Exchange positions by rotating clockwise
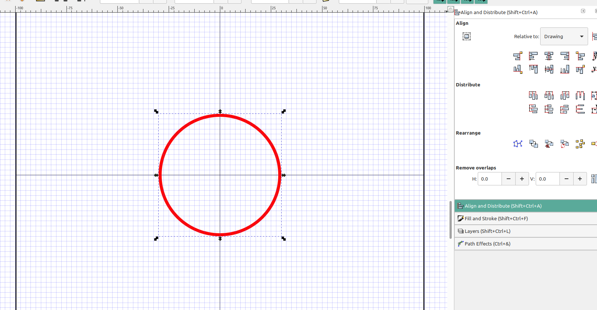Screen dimensions: 597x310 (565, 144)
